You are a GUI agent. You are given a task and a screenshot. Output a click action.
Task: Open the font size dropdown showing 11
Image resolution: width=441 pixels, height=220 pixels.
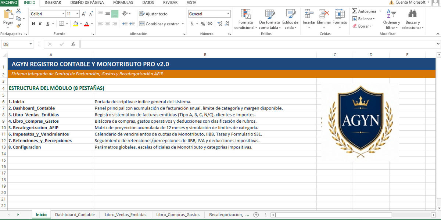click(x=78, y=14)
